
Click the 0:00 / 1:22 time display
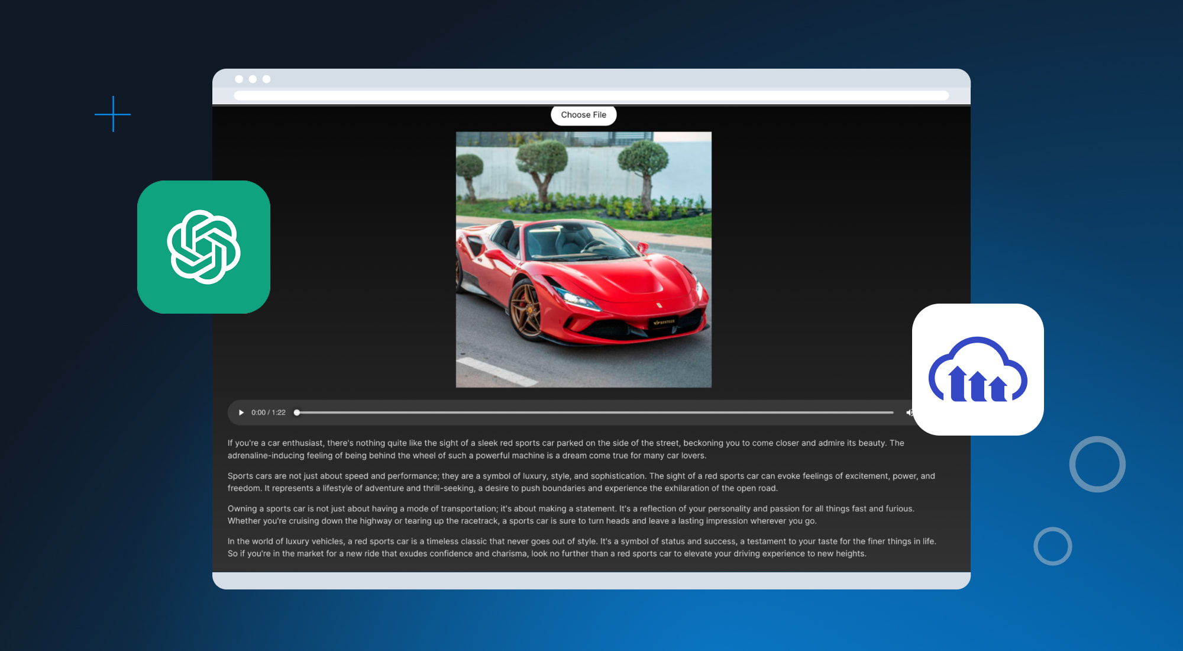click(x=268, y=412)
